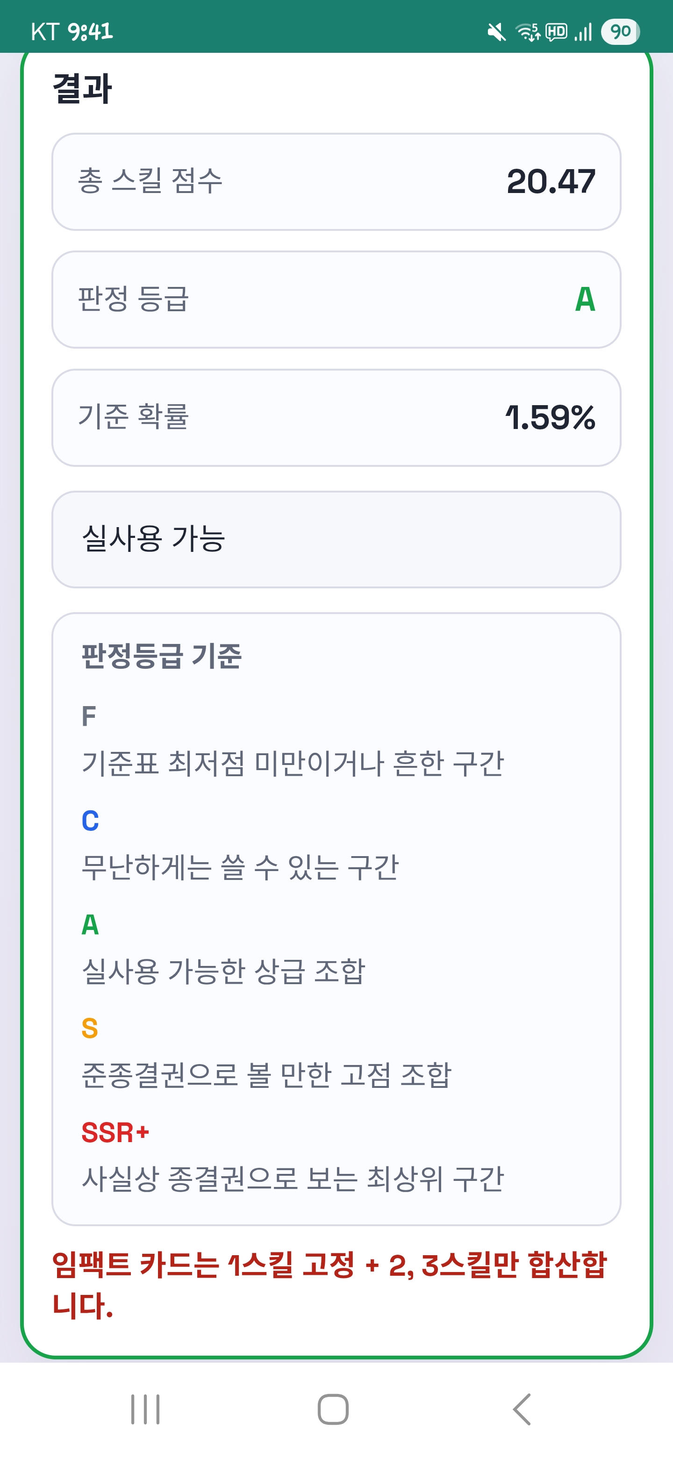Screen dimensions: 673x1458
Task: Tap the red SSR+ grade label
Action: click(115, 1133)
